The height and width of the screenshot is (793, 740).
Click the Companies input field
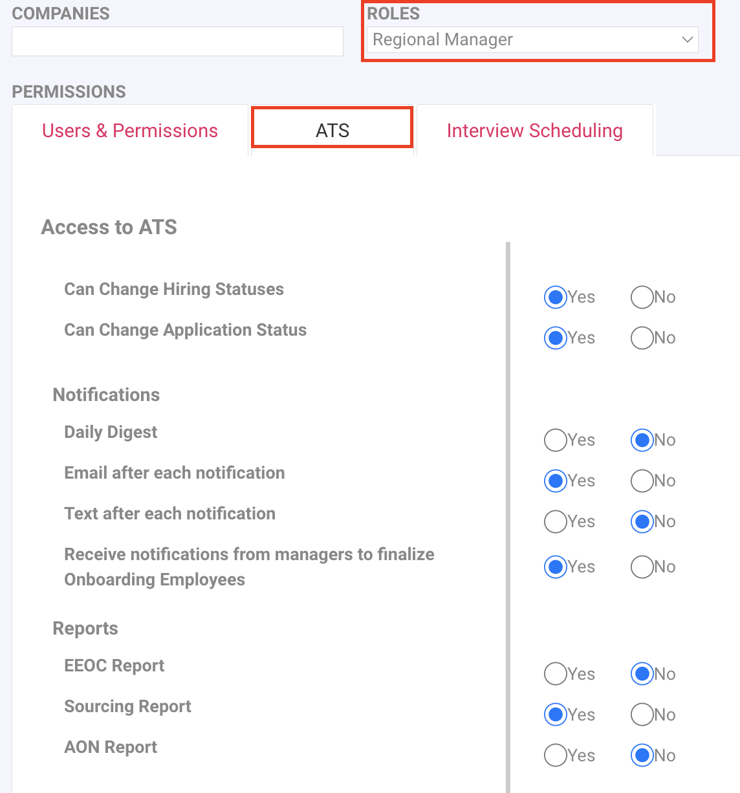pyautogui.click(x=177, y=41)
